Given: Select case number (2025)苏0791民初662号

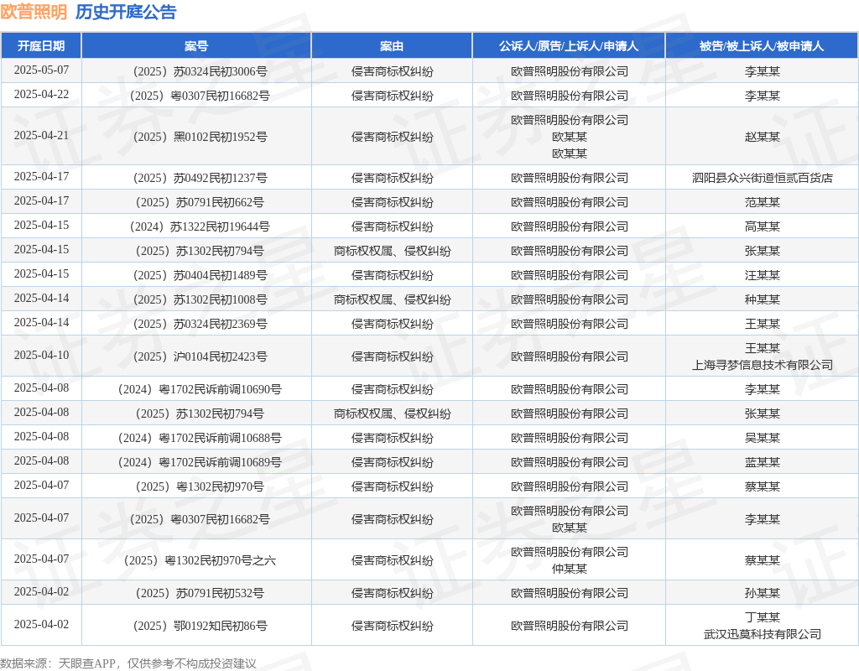Looking at the screenshot, I should [x=200, y=203].
